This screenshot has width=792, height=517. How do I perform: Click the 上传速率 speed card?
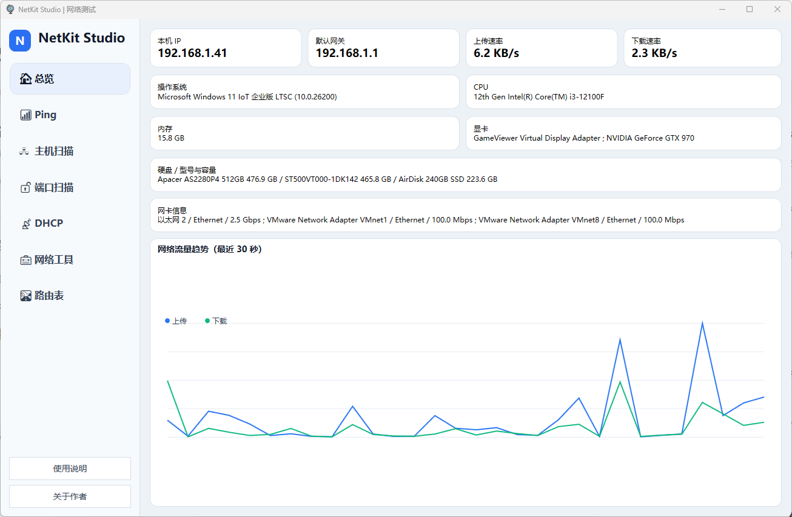(x=541, y=48)
